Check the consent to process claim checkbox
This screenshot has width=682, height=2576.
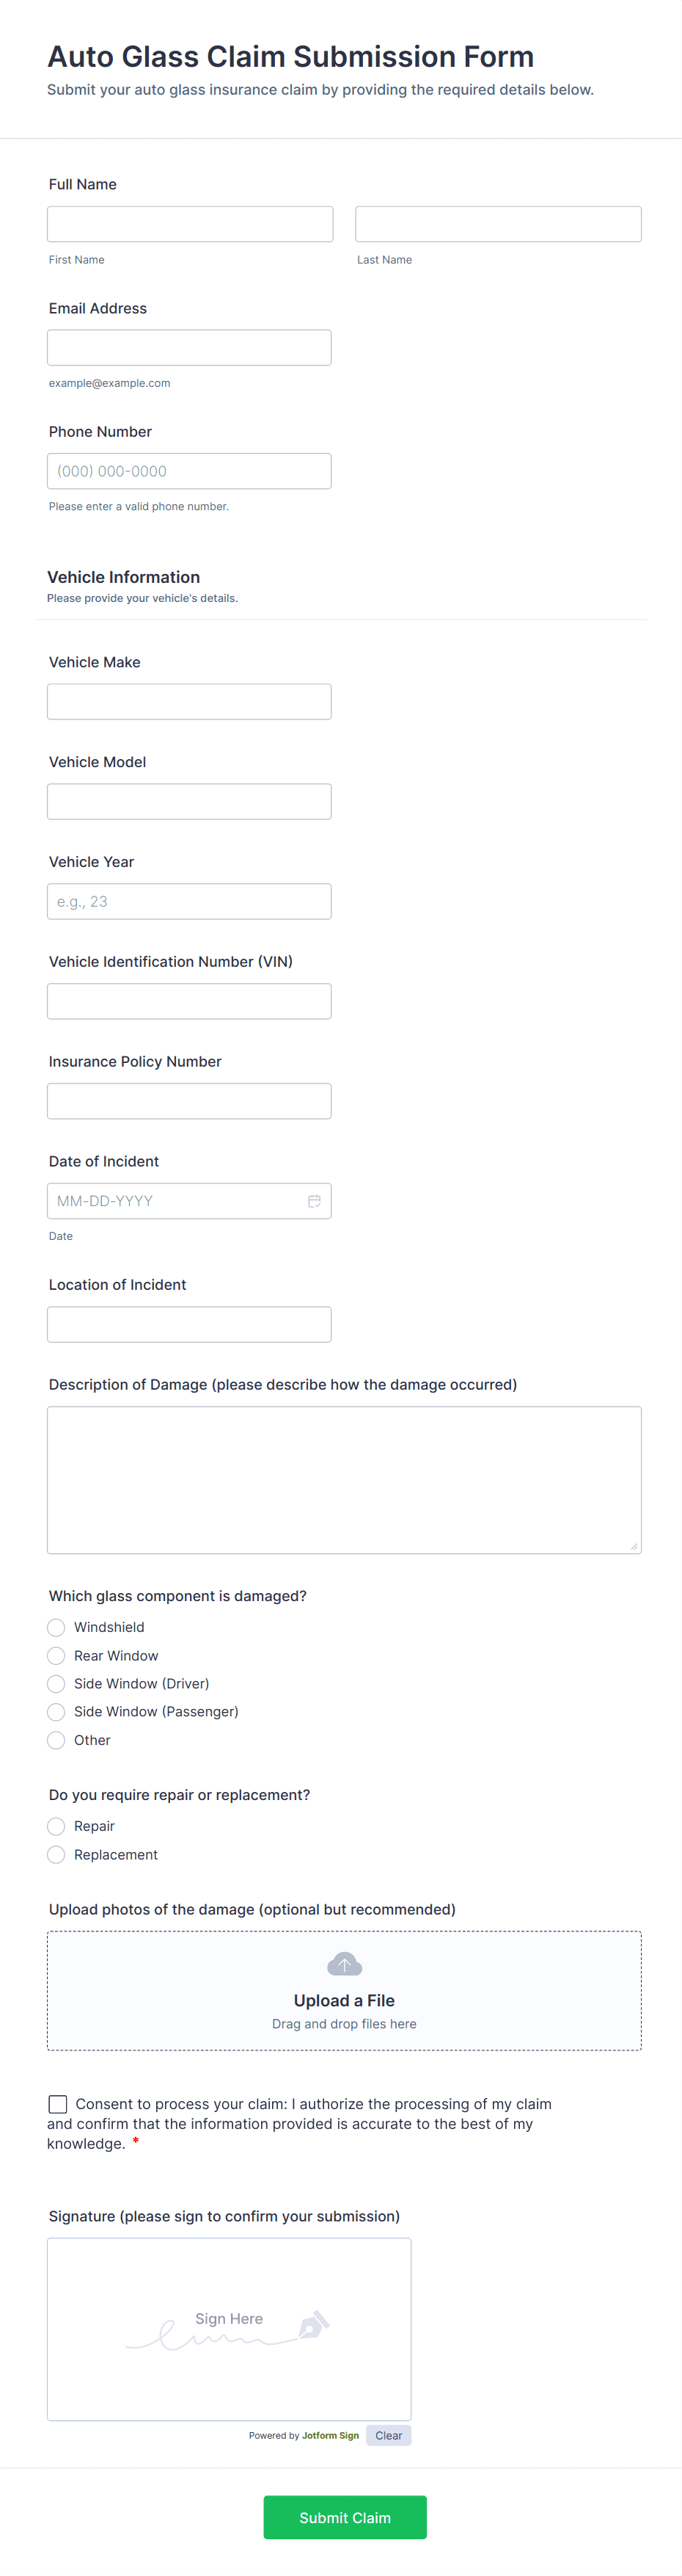(x=58, y=2104)
